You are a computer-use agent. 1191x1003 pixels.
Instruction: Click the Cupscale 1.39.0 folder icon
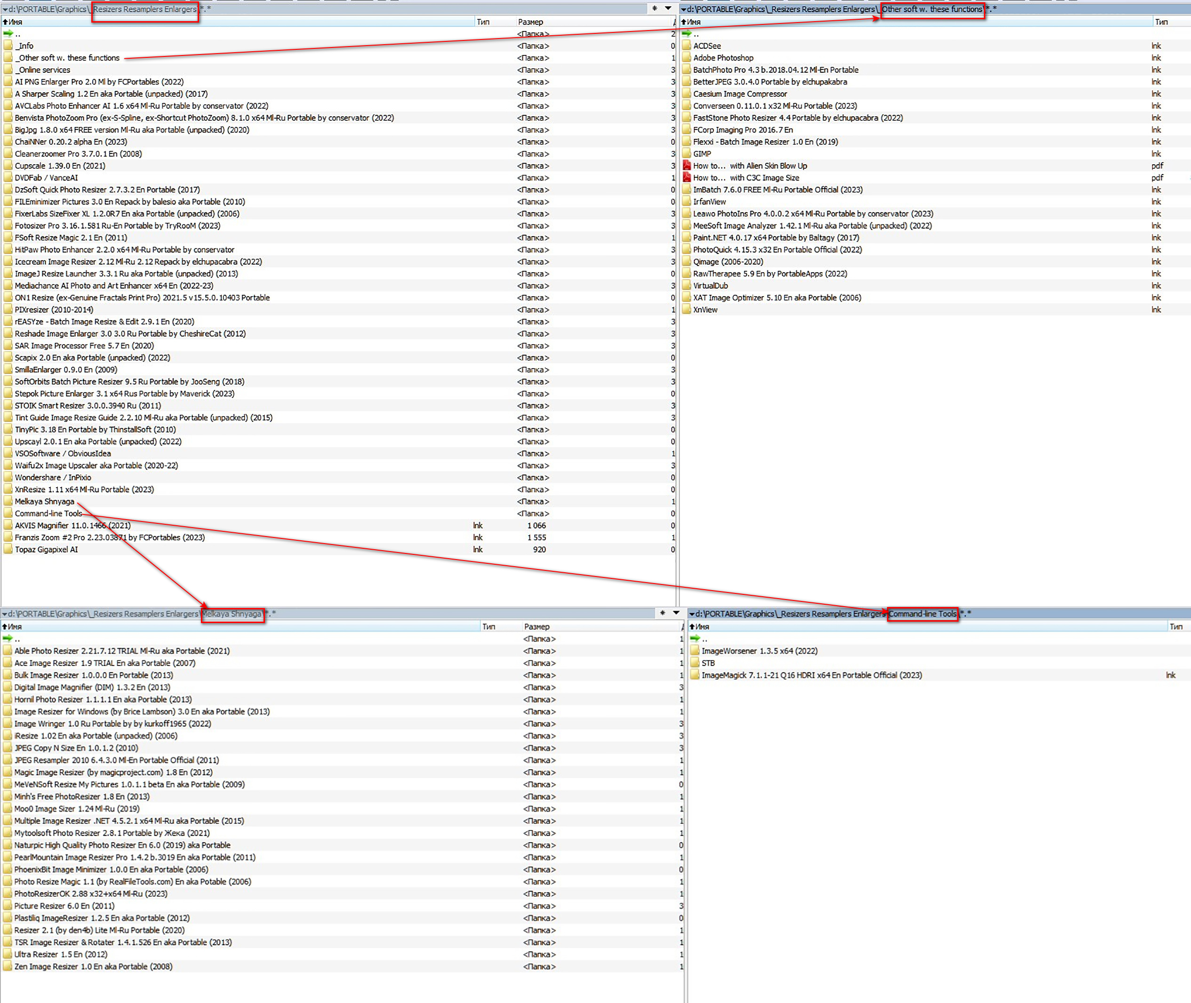tap(8, 166)
